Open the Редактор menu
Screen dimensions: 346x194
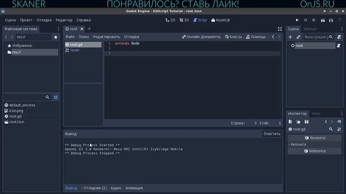click(x=64, y=20)
